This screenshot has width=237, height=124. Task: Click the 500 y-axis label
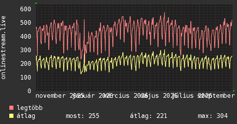point(26,22)
